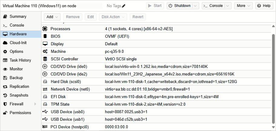Open the More dropdown menu
This screenshot has width=276, height=131.
243,6
